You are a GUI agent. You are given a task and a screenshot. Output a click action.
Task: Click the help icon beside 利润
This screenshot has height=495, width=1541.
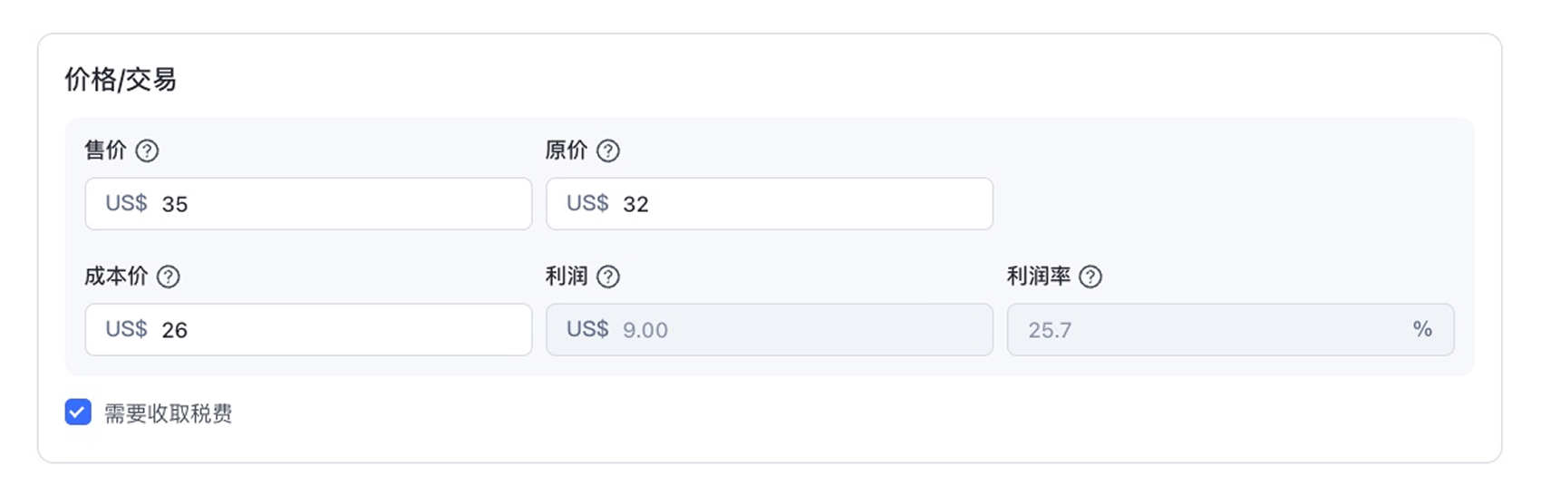point(608,277)
